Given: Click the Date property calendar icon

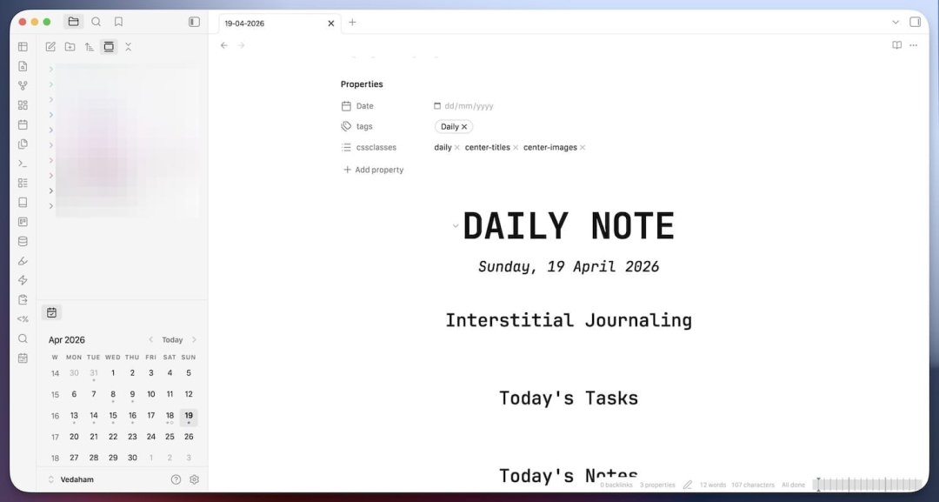Looking at the screenshot, I should coord(437,106).
